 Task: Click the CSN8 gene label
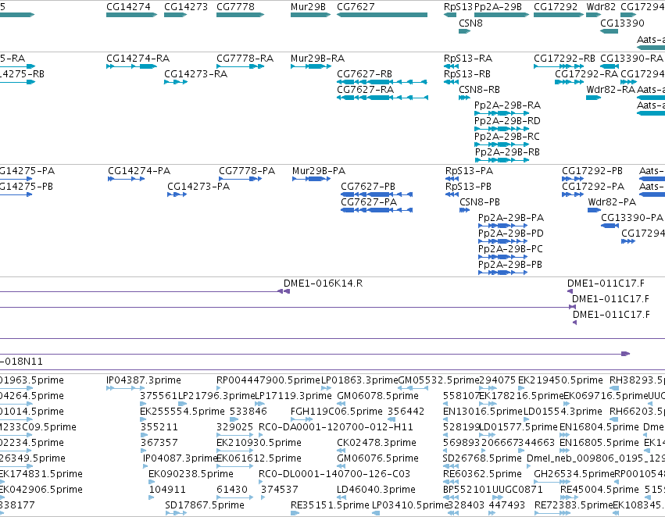(x=470, y=23)
